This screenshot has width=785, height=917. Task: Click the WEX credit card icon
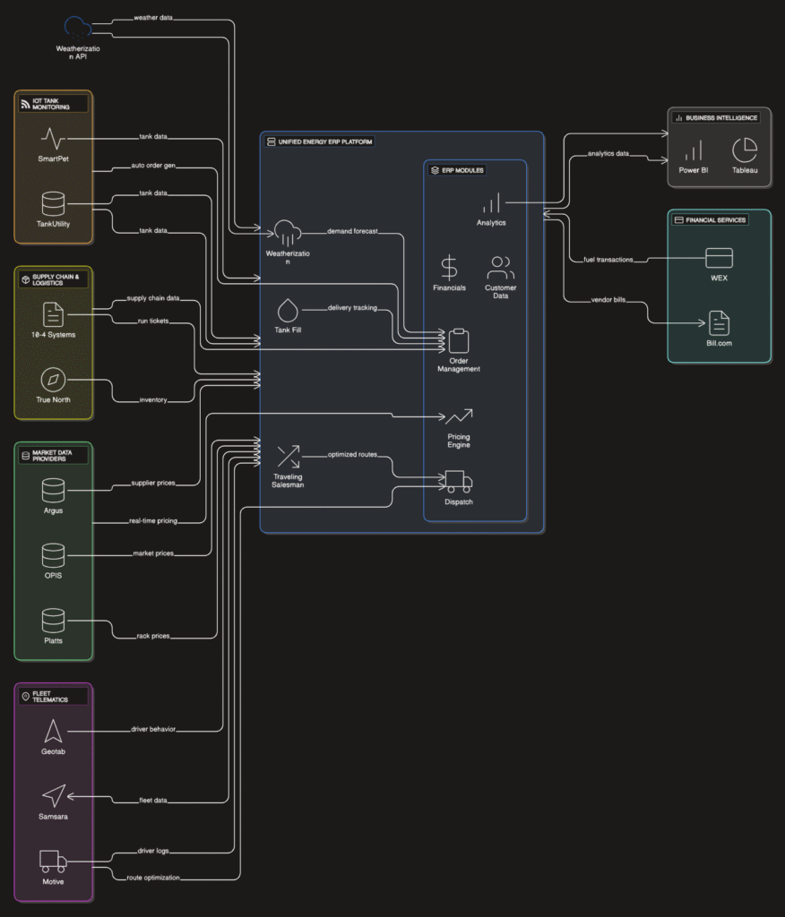(719, 258)
